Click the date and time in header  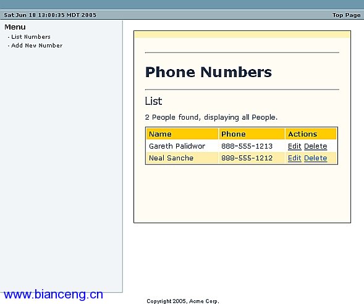tap(50, 15)
